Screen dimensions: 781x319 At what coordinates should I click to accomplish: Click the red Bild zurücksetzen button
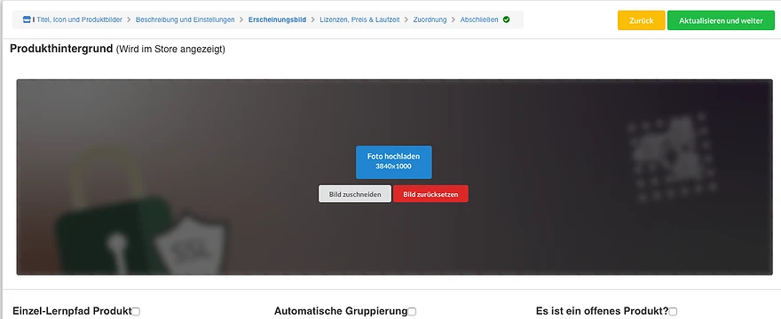click(x=430, y=194)
